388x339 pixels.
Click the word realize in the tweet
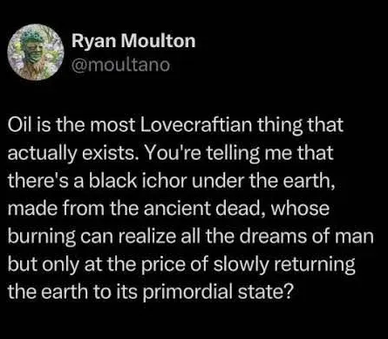pos(147,237)
